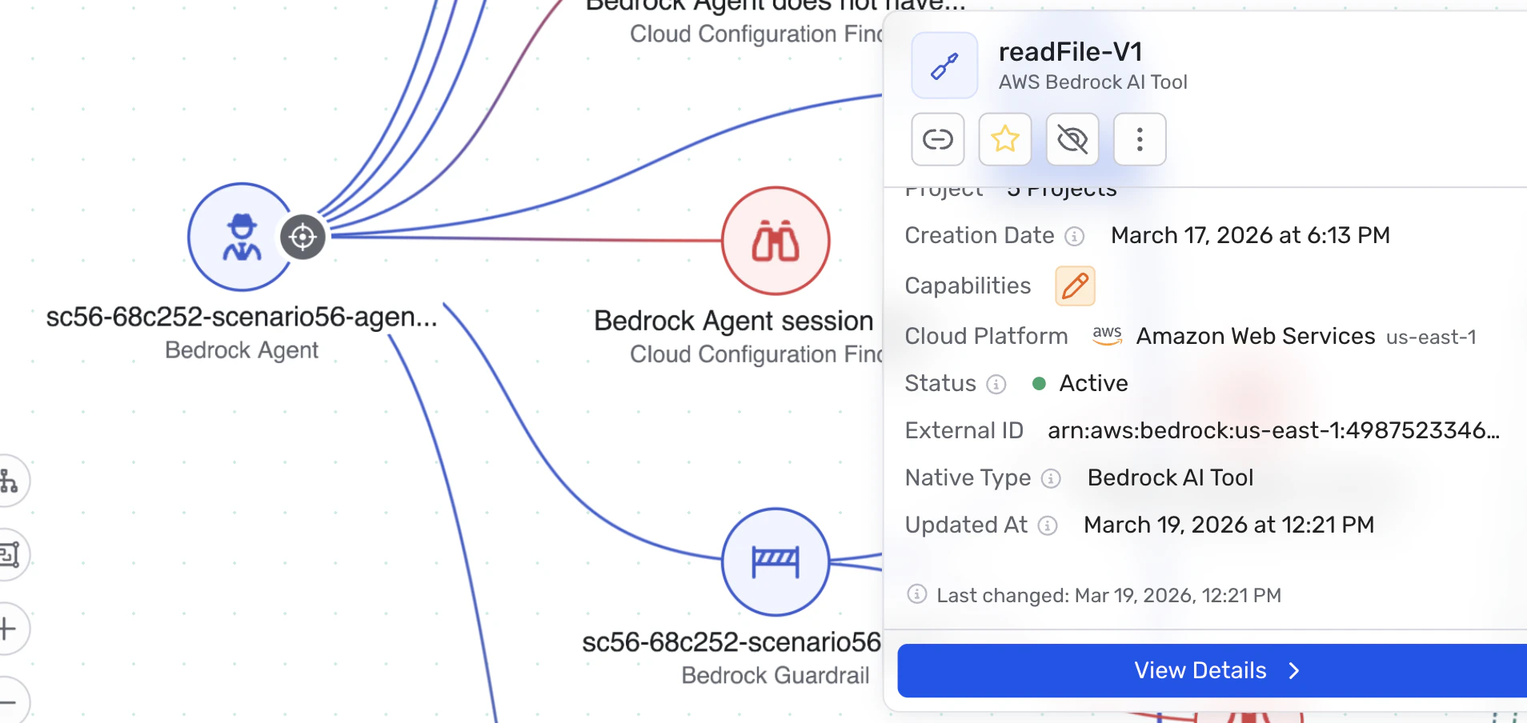Click the AWS logo next to Cloud Platform

pos(1106,336)
